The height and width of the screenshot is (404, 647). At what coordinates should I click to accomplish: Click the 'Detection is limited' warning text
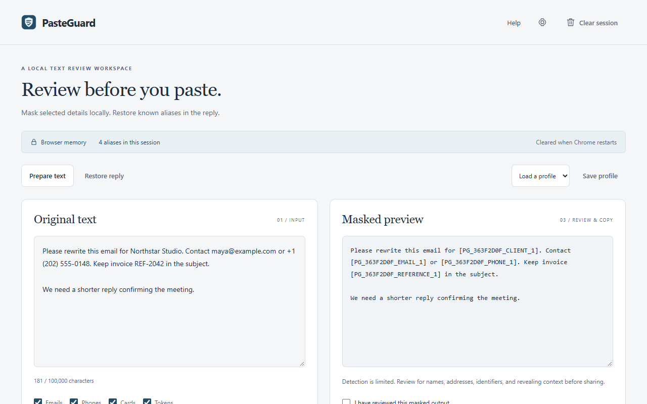tap(473, 382)
